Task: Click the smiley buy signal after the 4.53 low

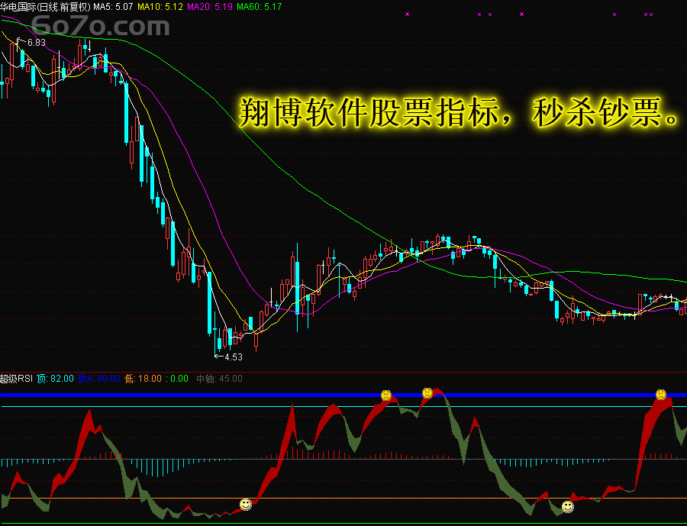Action: [x=246, y=504]
